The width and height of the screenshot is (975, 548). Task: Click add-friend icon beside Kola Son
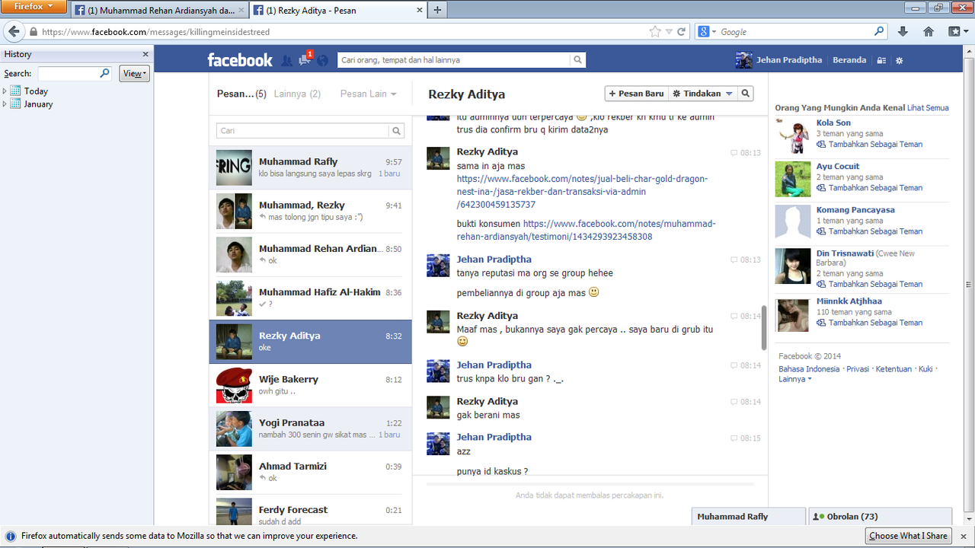[x=821, y=144]
